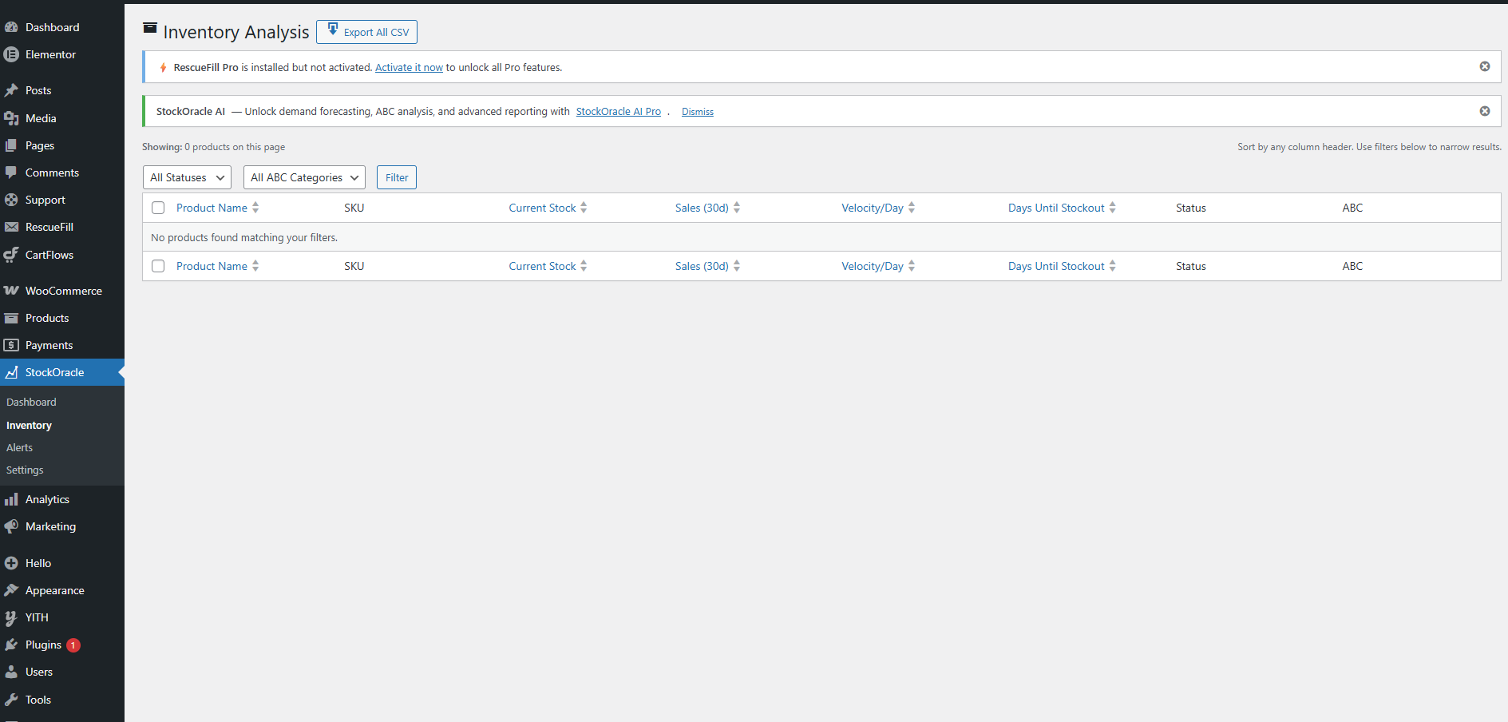Dismiss the StockOracle AI notice

[x=1485, y=111]
